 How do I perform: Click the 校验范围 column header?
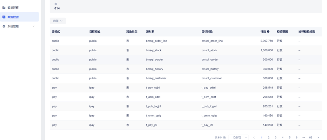[282, 32]
